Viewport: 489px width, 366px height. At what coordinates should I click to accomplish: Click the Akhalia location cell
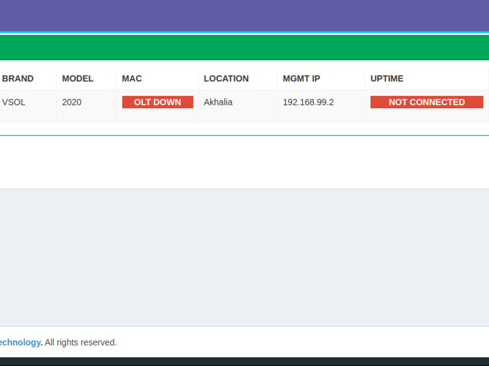[218, 102]
